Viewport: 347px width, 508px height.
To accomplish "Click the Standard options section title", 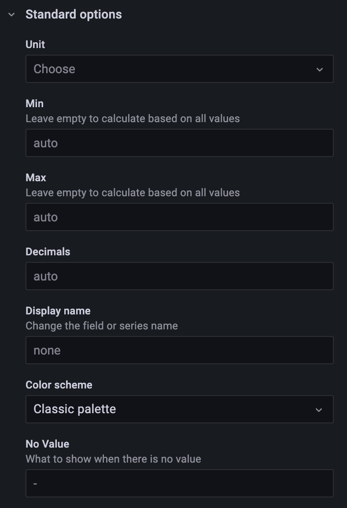I will coord(74,15).
